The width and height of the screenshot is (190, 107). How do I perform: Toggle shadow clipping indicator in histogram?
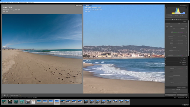(x=167, y=8)
